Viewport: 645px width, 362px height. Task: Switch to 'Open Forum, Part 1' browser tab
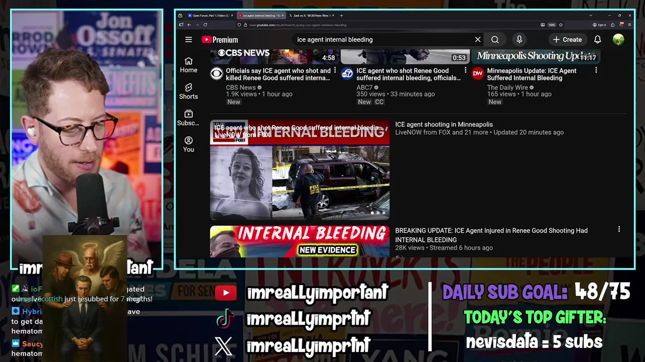[210, 16]
